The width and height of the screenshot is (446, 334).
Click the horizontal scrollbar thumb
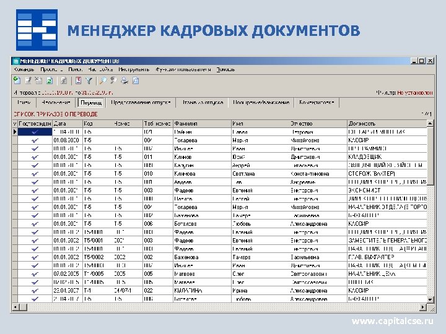point(23,307)
